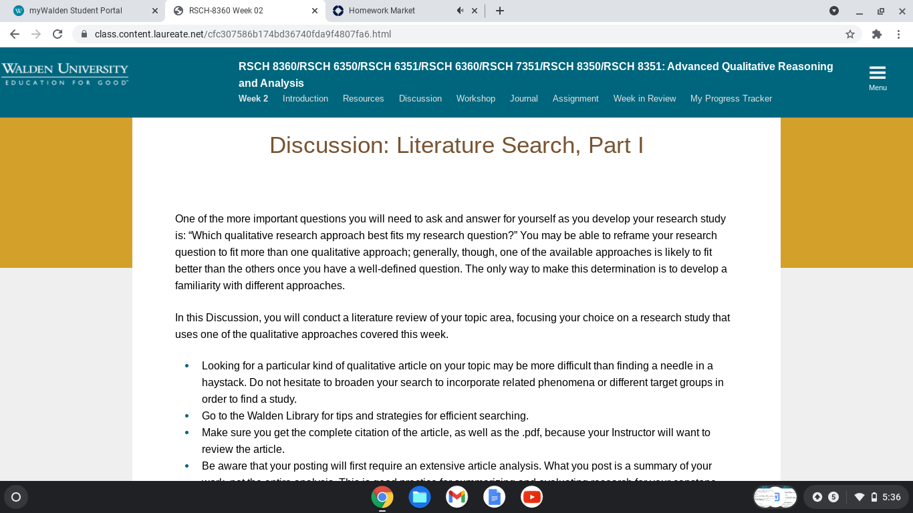
Task: Click the address bar URL
Action: [x=243, y=34]
